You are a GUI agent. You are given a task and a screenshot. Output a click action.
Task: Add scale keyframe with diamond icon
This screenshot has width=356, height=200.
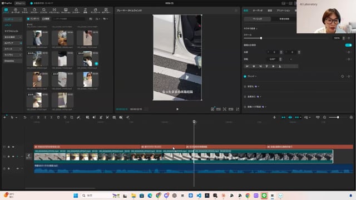pos(349,38)
